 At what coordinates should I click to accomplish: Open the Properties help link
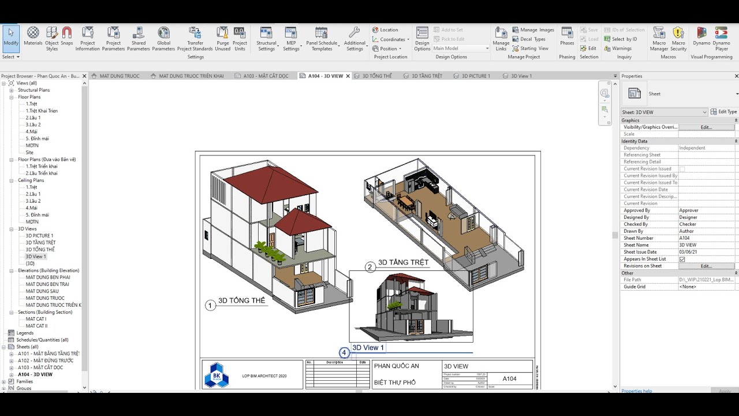point(636,391)
